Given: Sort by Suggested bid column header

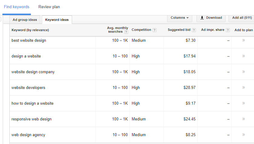Looking at the screenshot, I should [179, 30].
